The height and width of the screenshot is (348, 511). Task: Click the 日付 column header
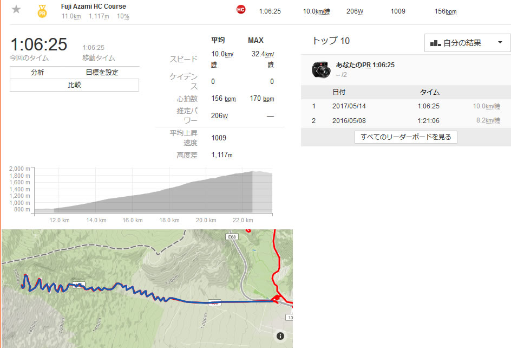339,92
